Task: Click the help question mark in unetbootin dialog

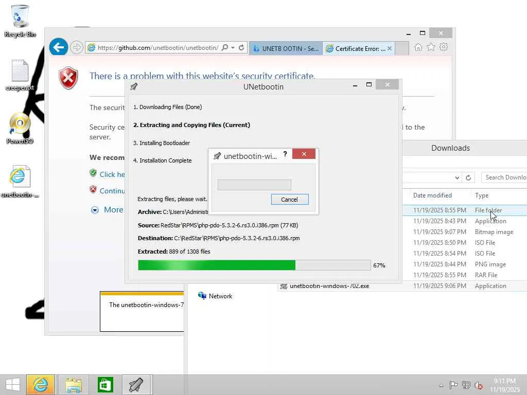Action: click(x=285, y=154)
